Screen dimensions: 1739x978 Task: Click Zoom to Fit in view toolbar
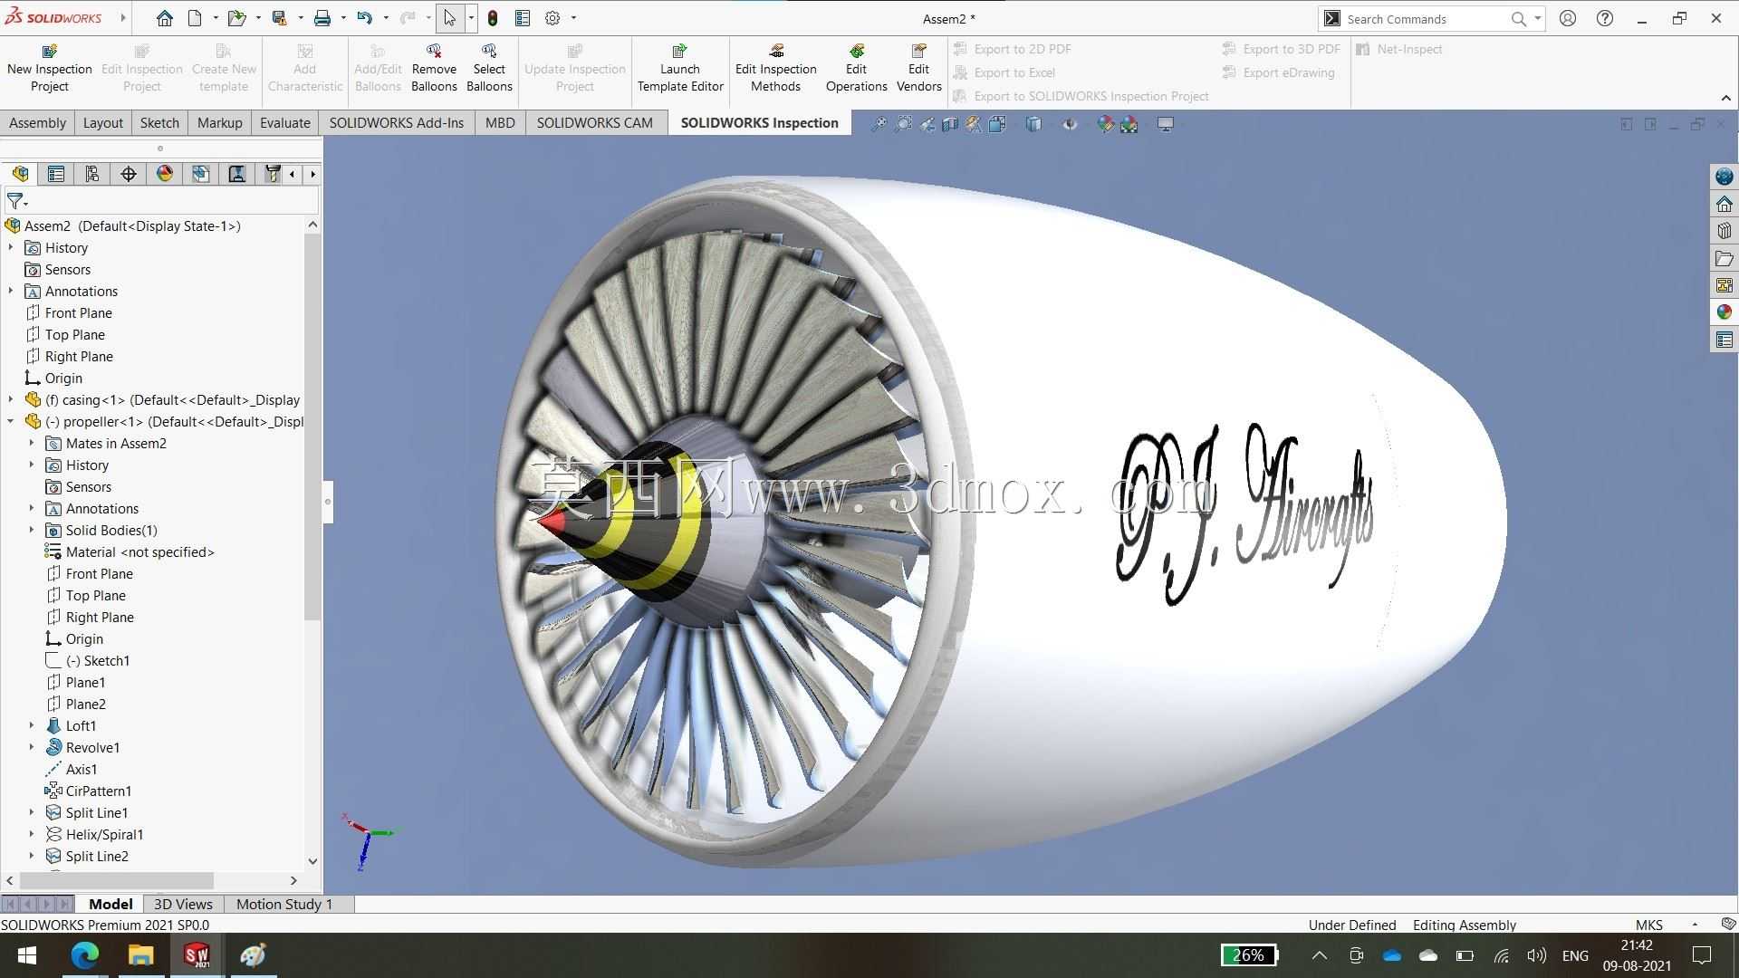click(x=879, y=125)
